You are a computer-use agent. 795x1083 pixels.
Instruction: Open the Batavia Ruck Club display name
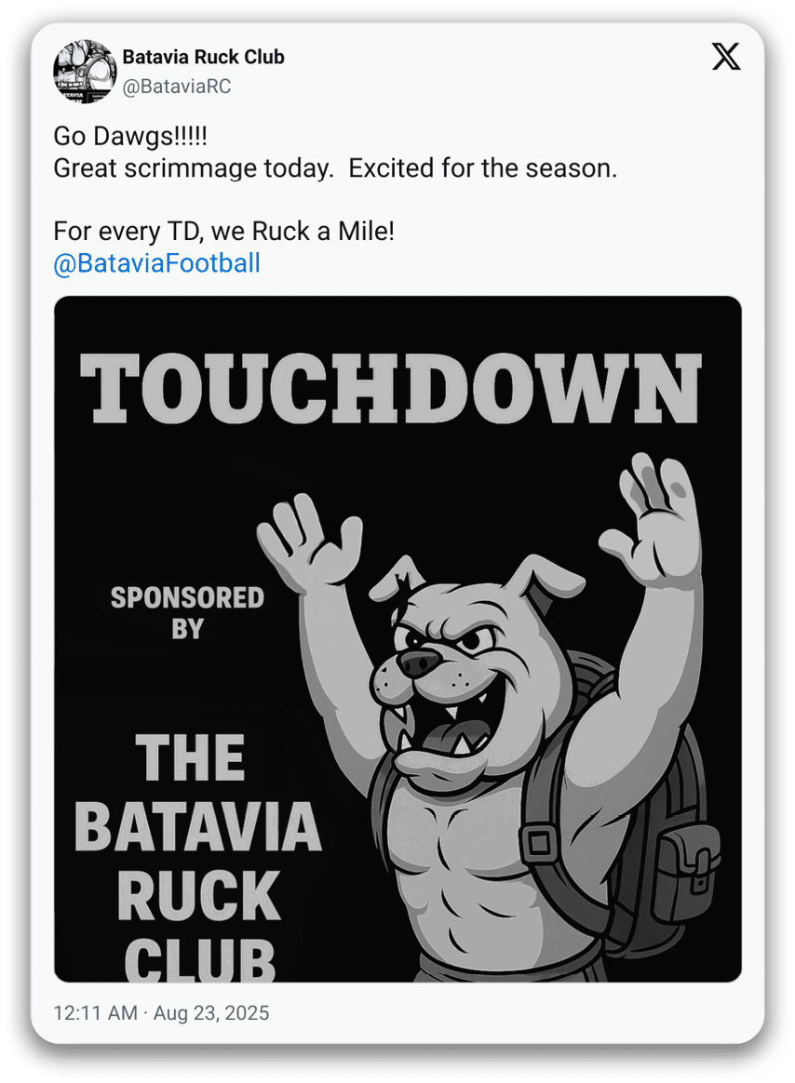coord(203,58)
